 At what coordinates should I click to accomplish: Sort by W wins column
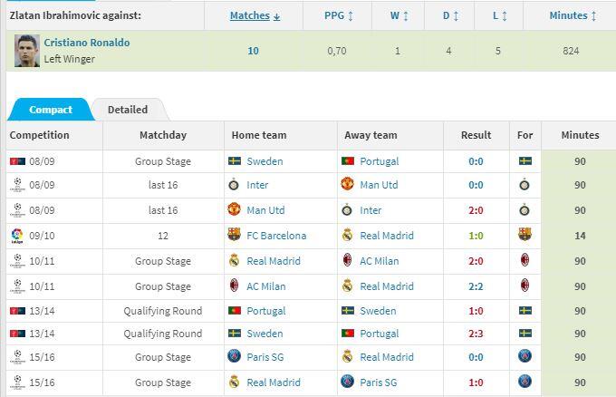click(399, 15)
